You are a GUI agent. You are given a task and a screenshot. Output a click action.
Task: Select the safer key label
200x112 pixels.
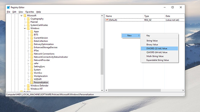click(x=36, y=64)
